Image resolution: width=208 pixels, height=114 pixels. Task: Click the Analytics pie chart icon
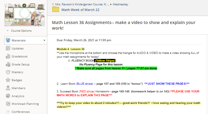coord(8,96)
